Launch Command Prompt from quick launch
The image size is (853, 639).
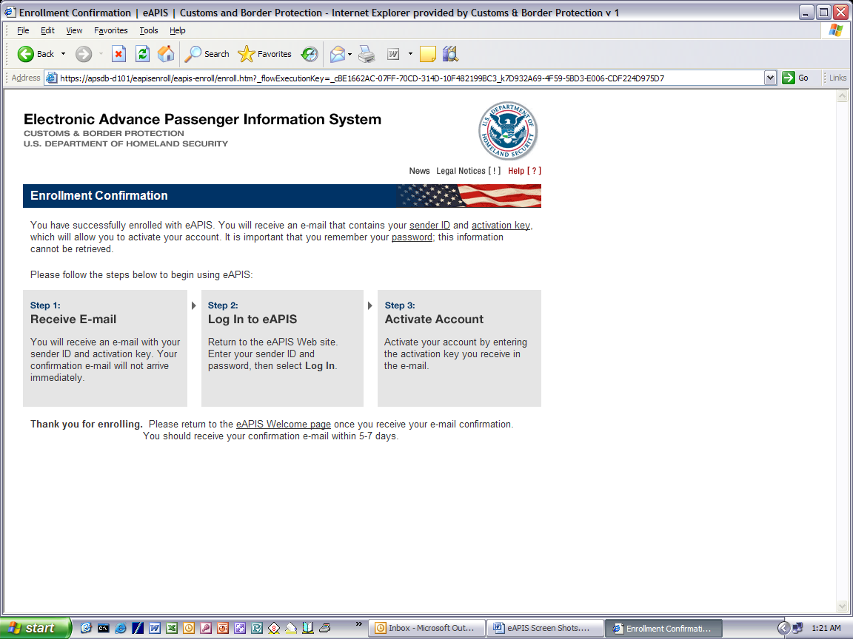click(x=104, y=628)
